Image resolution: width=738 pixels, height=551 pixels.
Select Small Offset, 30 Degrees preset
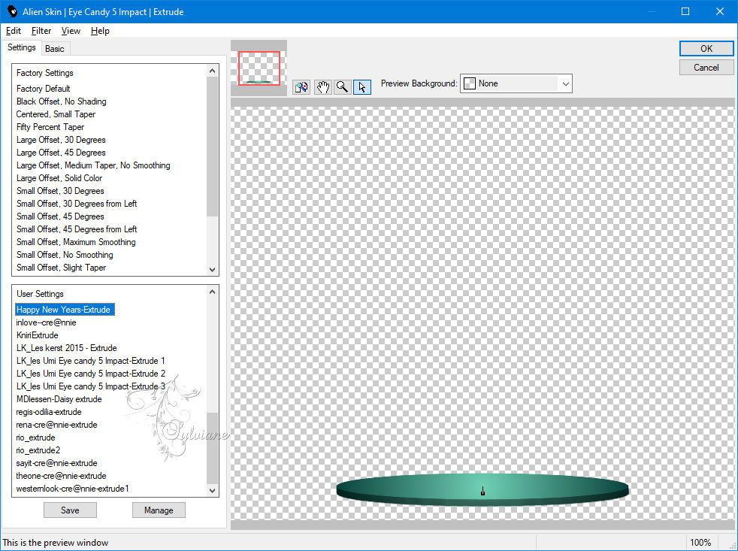pyautogui.click(x=60, y=191)
